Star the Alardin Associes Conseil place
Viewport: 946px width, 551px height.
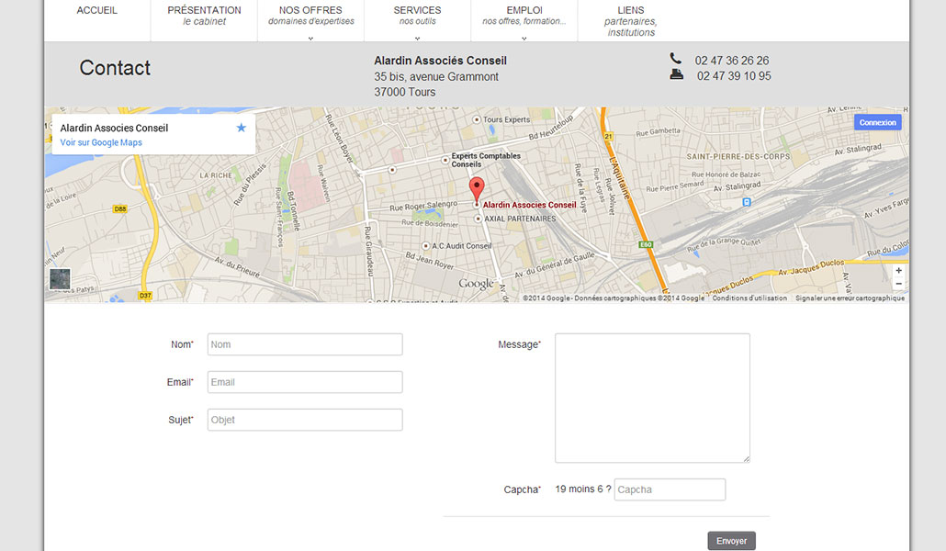[x=242, y=128]
